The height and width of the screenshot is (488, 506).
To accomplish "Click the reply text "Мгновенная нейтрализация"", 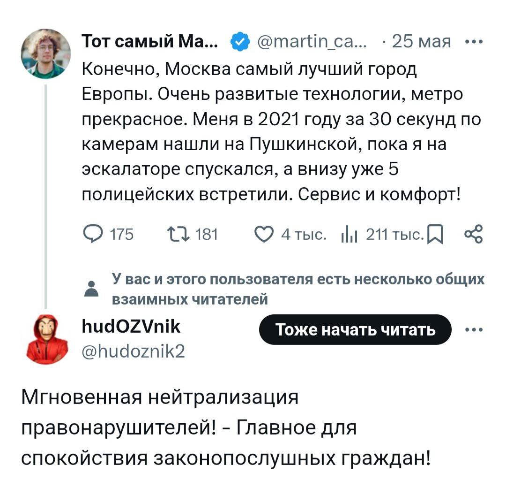I will [160, 398].
